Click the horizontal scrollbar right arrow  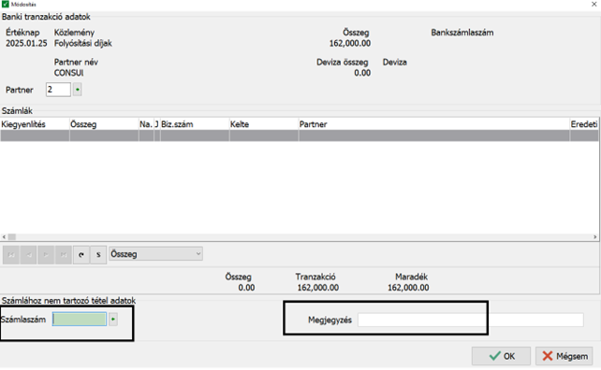594,236
